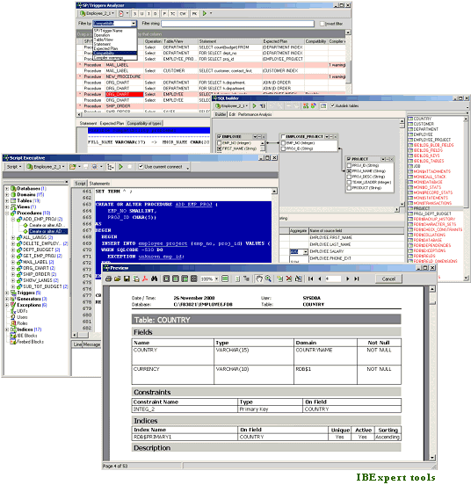471x485 pixels.
Task: Go to last page in Preview
Action: [x=357, y=279]
